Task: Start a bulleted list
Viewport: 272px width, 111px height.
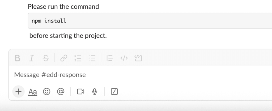Action: pos(92,58)
